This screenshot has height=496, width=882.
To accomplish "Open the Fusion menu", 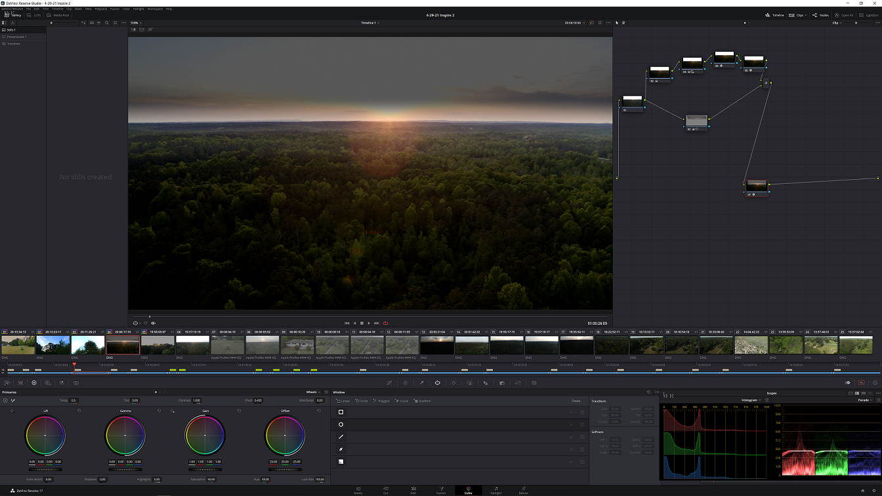I will [115, 9].
